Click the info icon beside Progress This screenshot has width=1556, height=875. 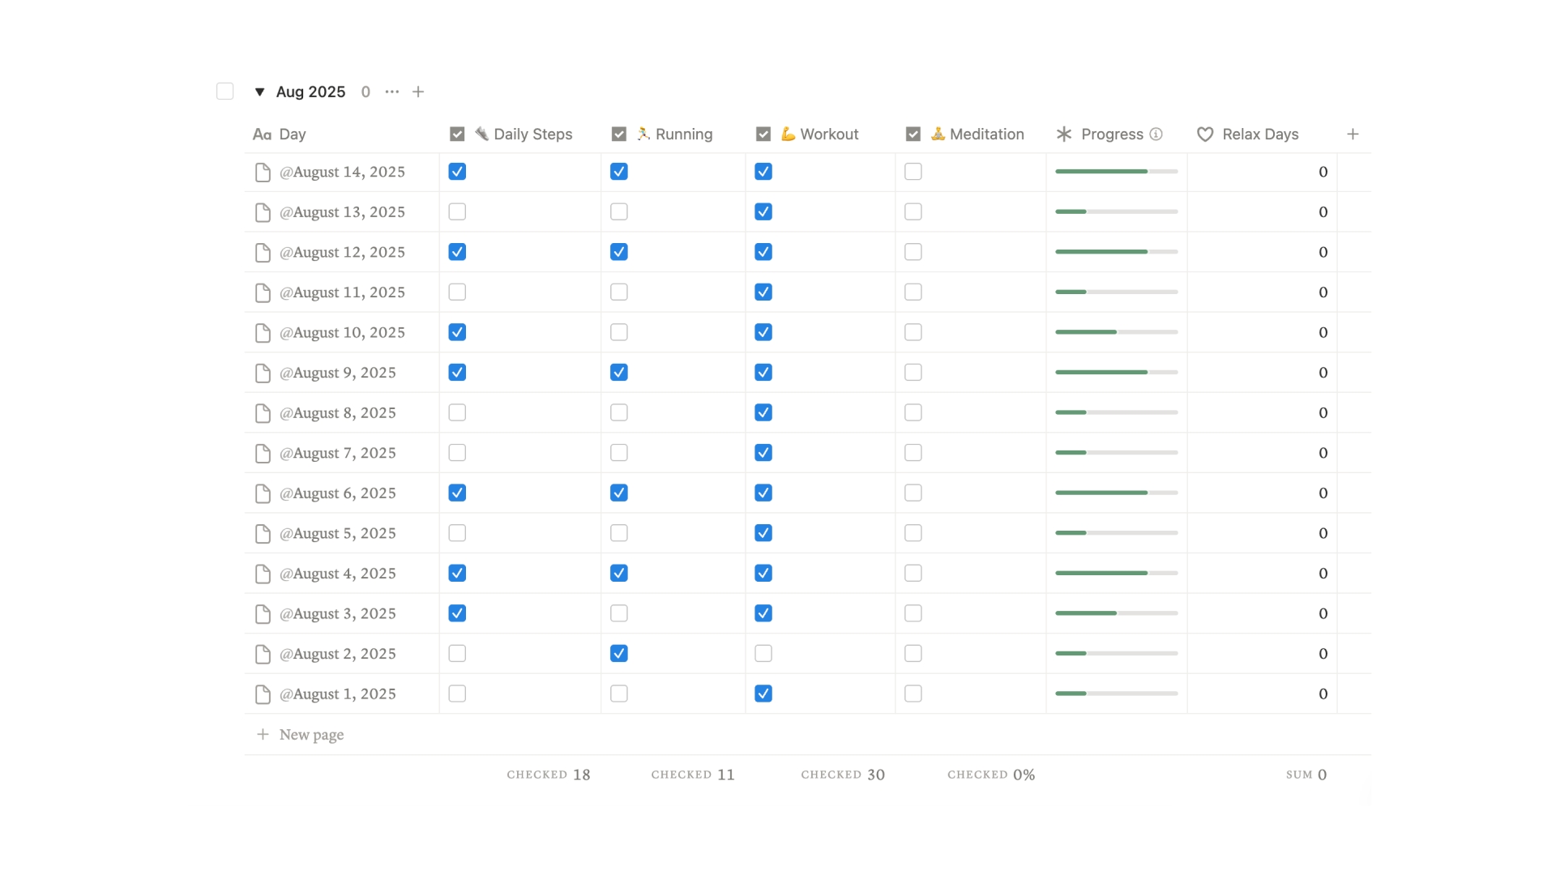(x=1156, y=134)
